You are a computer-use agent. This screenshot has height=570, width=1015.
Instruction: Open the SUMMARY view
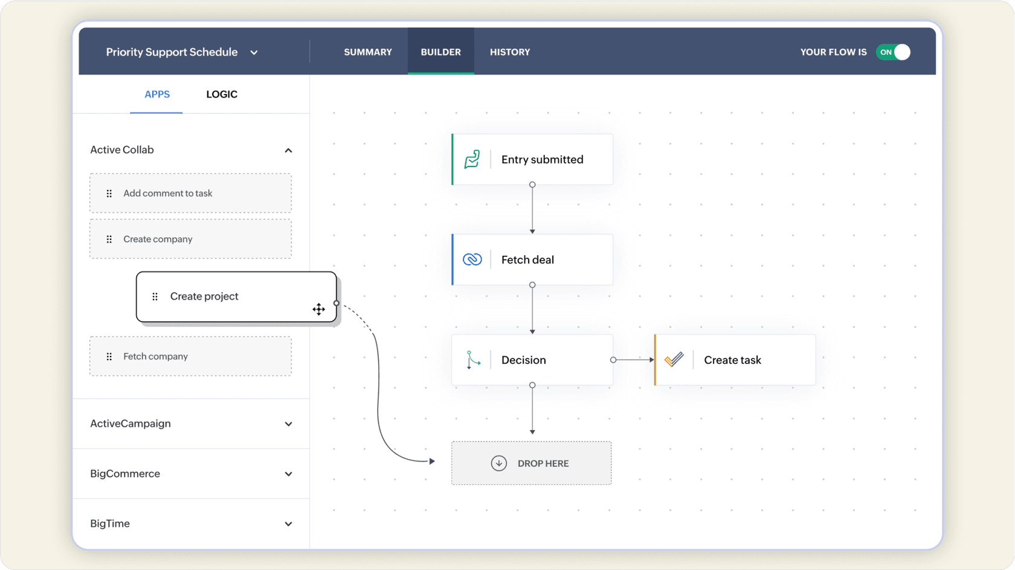coord(368,52)
